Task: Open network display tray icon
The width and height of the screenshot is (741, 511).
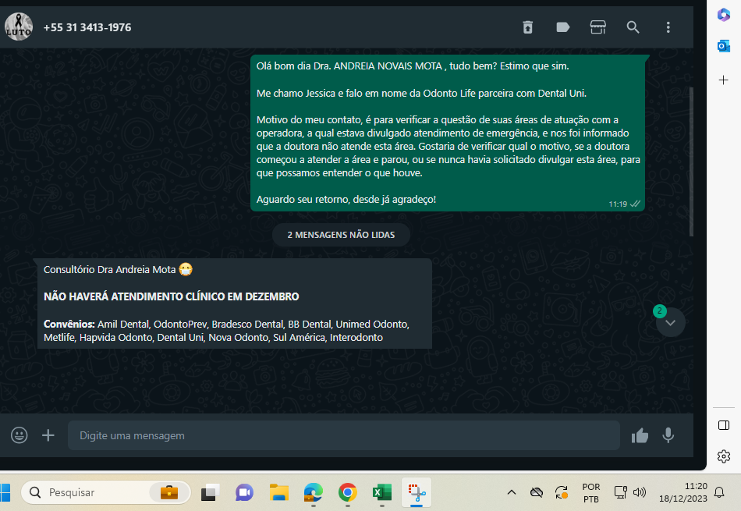Action: click(621, 492)
